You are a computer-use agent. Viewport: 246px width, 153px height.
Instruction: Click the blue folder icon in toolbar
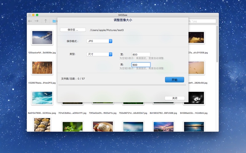[x=54, y=21]
